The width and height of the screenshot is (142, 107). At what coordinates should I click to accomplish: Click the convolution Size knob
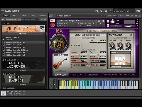(x=120, y=45)
